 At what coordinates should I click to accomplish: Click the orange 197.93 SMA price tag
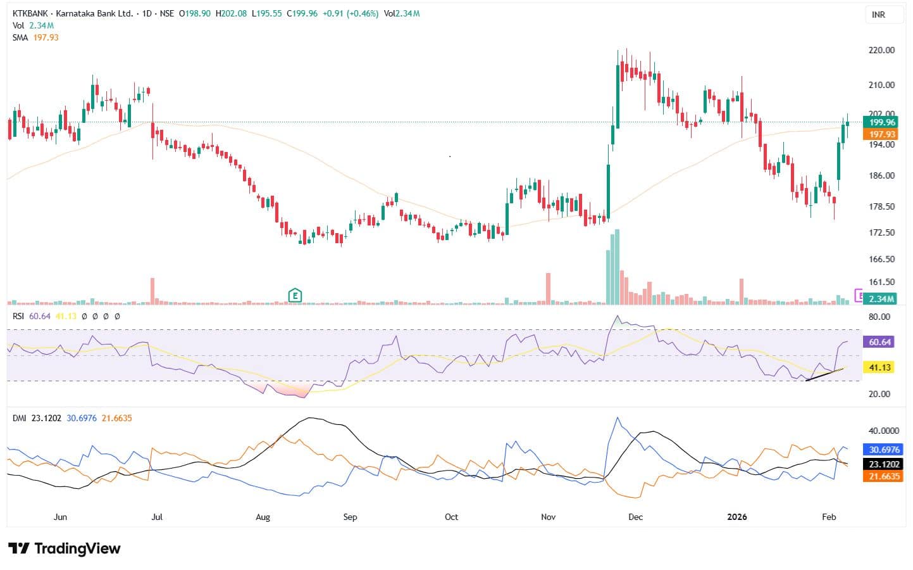pos(880,134)
